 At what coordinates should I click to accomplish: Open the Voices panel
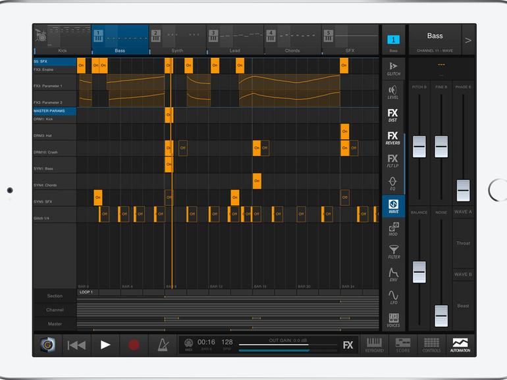click(393, 320)
